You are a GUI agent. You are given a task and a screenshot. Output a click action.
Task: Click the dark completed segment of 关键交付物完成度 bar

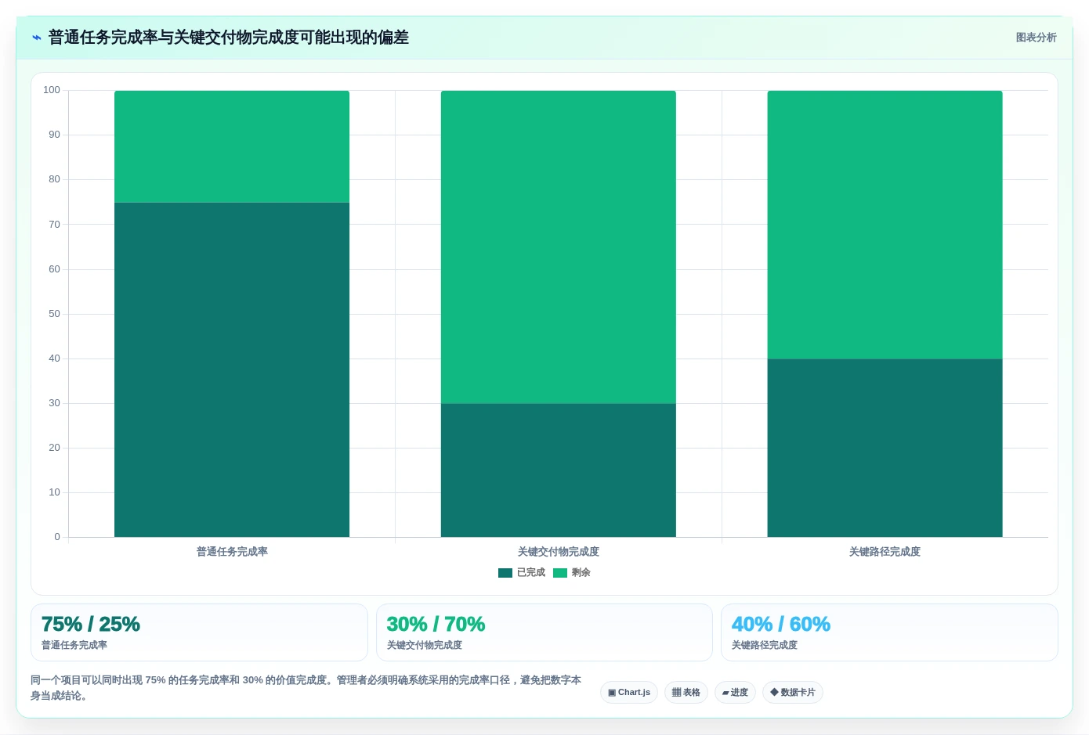pyautogui.click(x=559, y=470)
